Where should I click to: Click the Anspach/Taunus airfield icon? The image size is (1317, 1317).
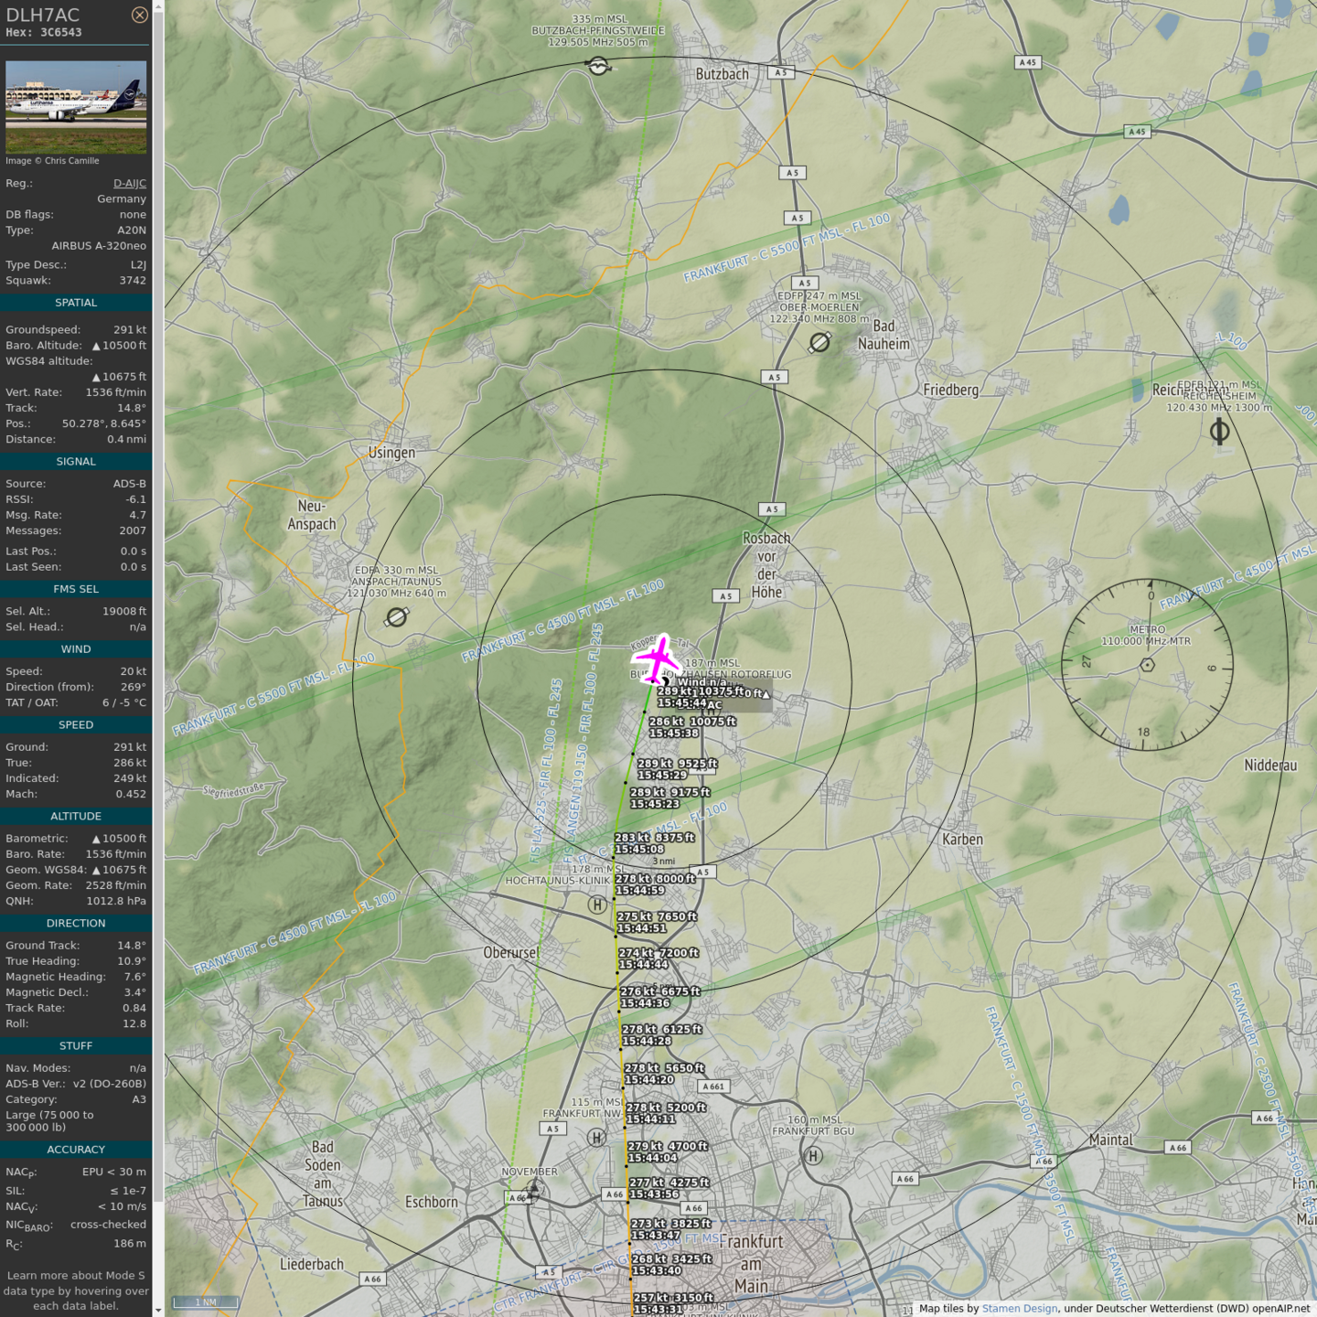[x=396, y=618]
